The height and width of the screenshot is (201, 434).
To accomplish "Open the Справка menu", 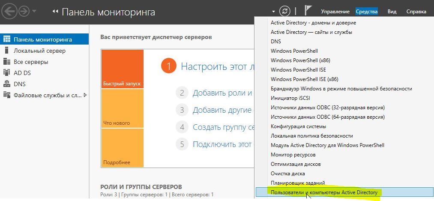I will pyautogui.click(x=416, y=12).
